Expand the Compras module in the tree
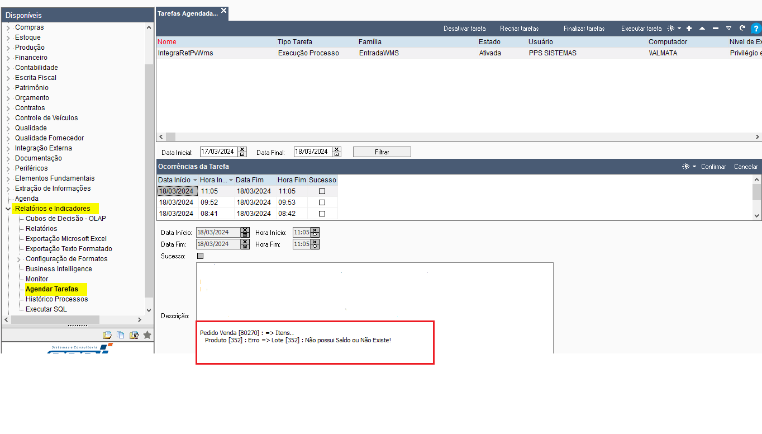Image resolution: width=762 pixels, height=434 pixels. point(8,27)
